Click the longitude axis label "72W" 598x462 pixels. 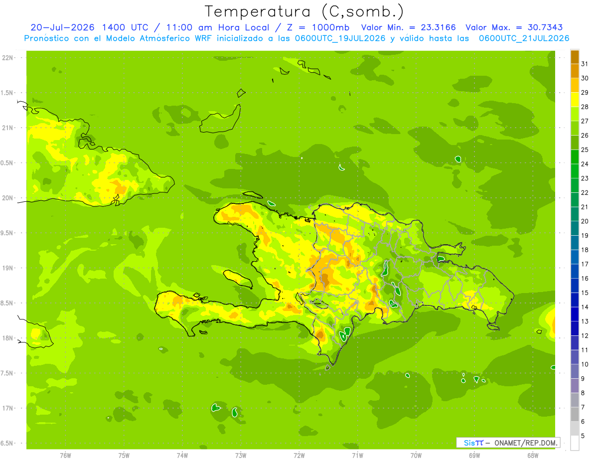pyautogui.click(x=299, y=456)
